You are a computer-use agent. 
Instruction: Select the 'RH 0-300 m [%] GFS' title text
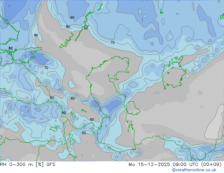[x=28, y=165]
